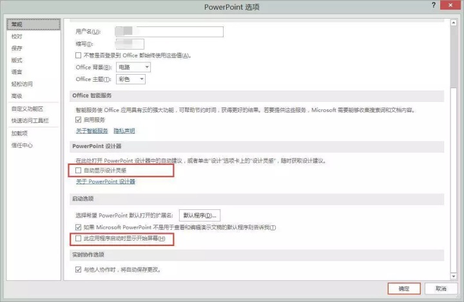Close the PowerPoint 选项 dialog

click(x=450, y=5)
